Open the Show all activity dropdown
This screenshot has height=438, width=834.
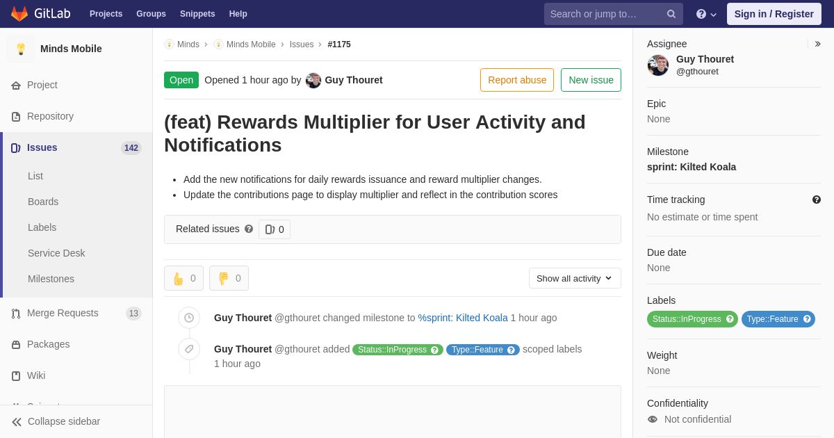pyautogui.click(x=575, y=278)
